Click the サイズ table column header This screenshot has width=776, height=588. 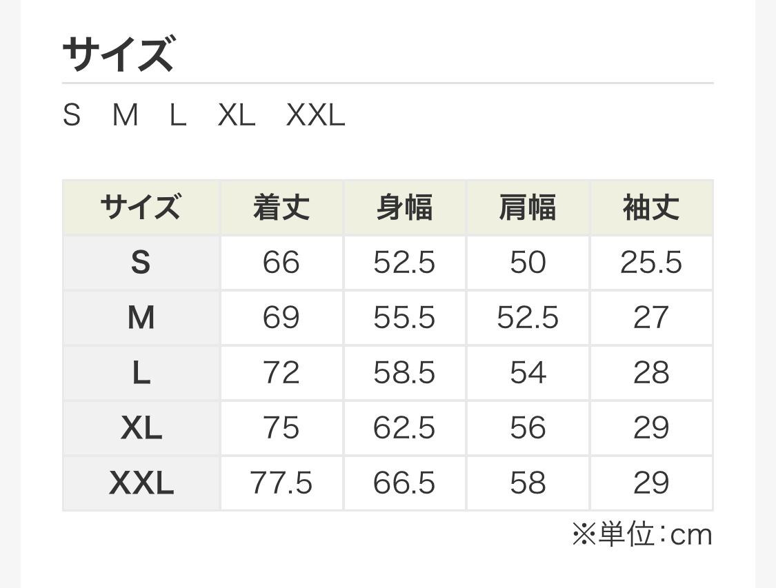click(141, 207)
